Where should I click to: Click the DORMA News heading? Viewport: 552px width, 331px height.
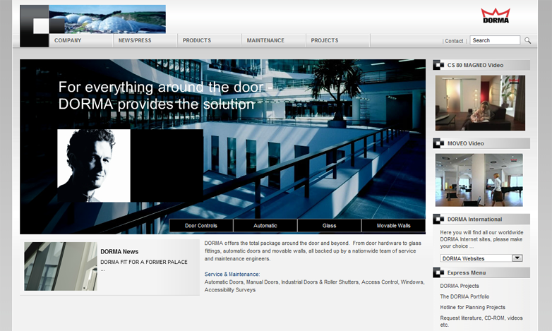click(x=119, y=252)
